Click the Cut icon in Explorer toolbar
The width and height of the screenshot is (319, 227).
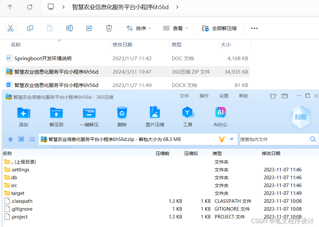(x=11, y=28)
